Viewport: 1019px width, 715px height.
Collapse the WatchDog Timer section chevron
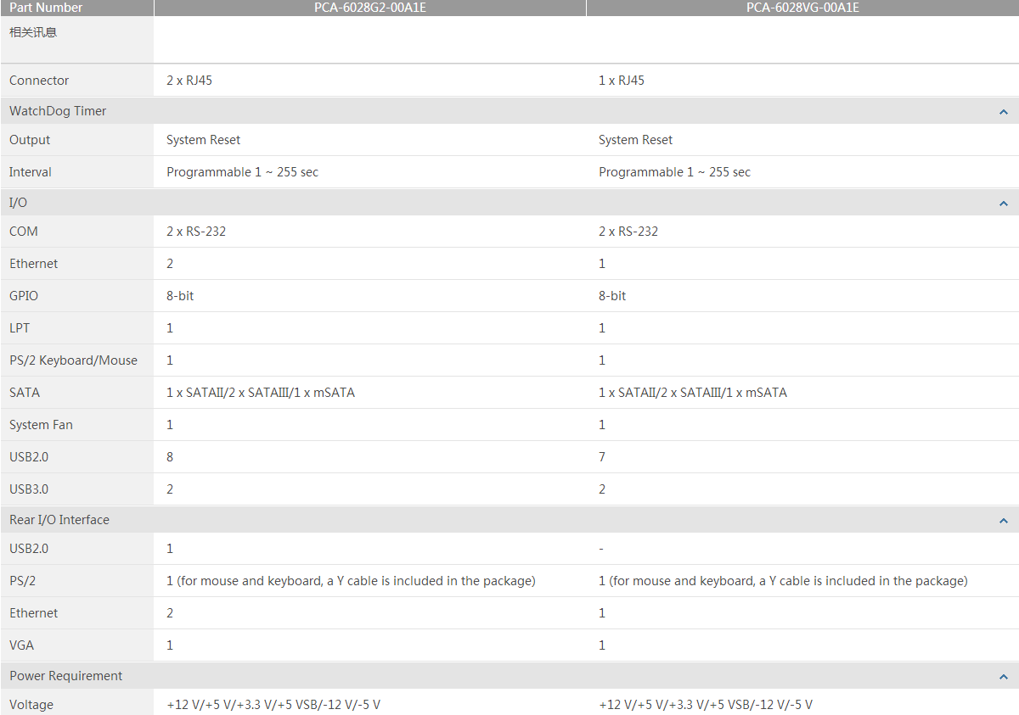click(1003, 112)
